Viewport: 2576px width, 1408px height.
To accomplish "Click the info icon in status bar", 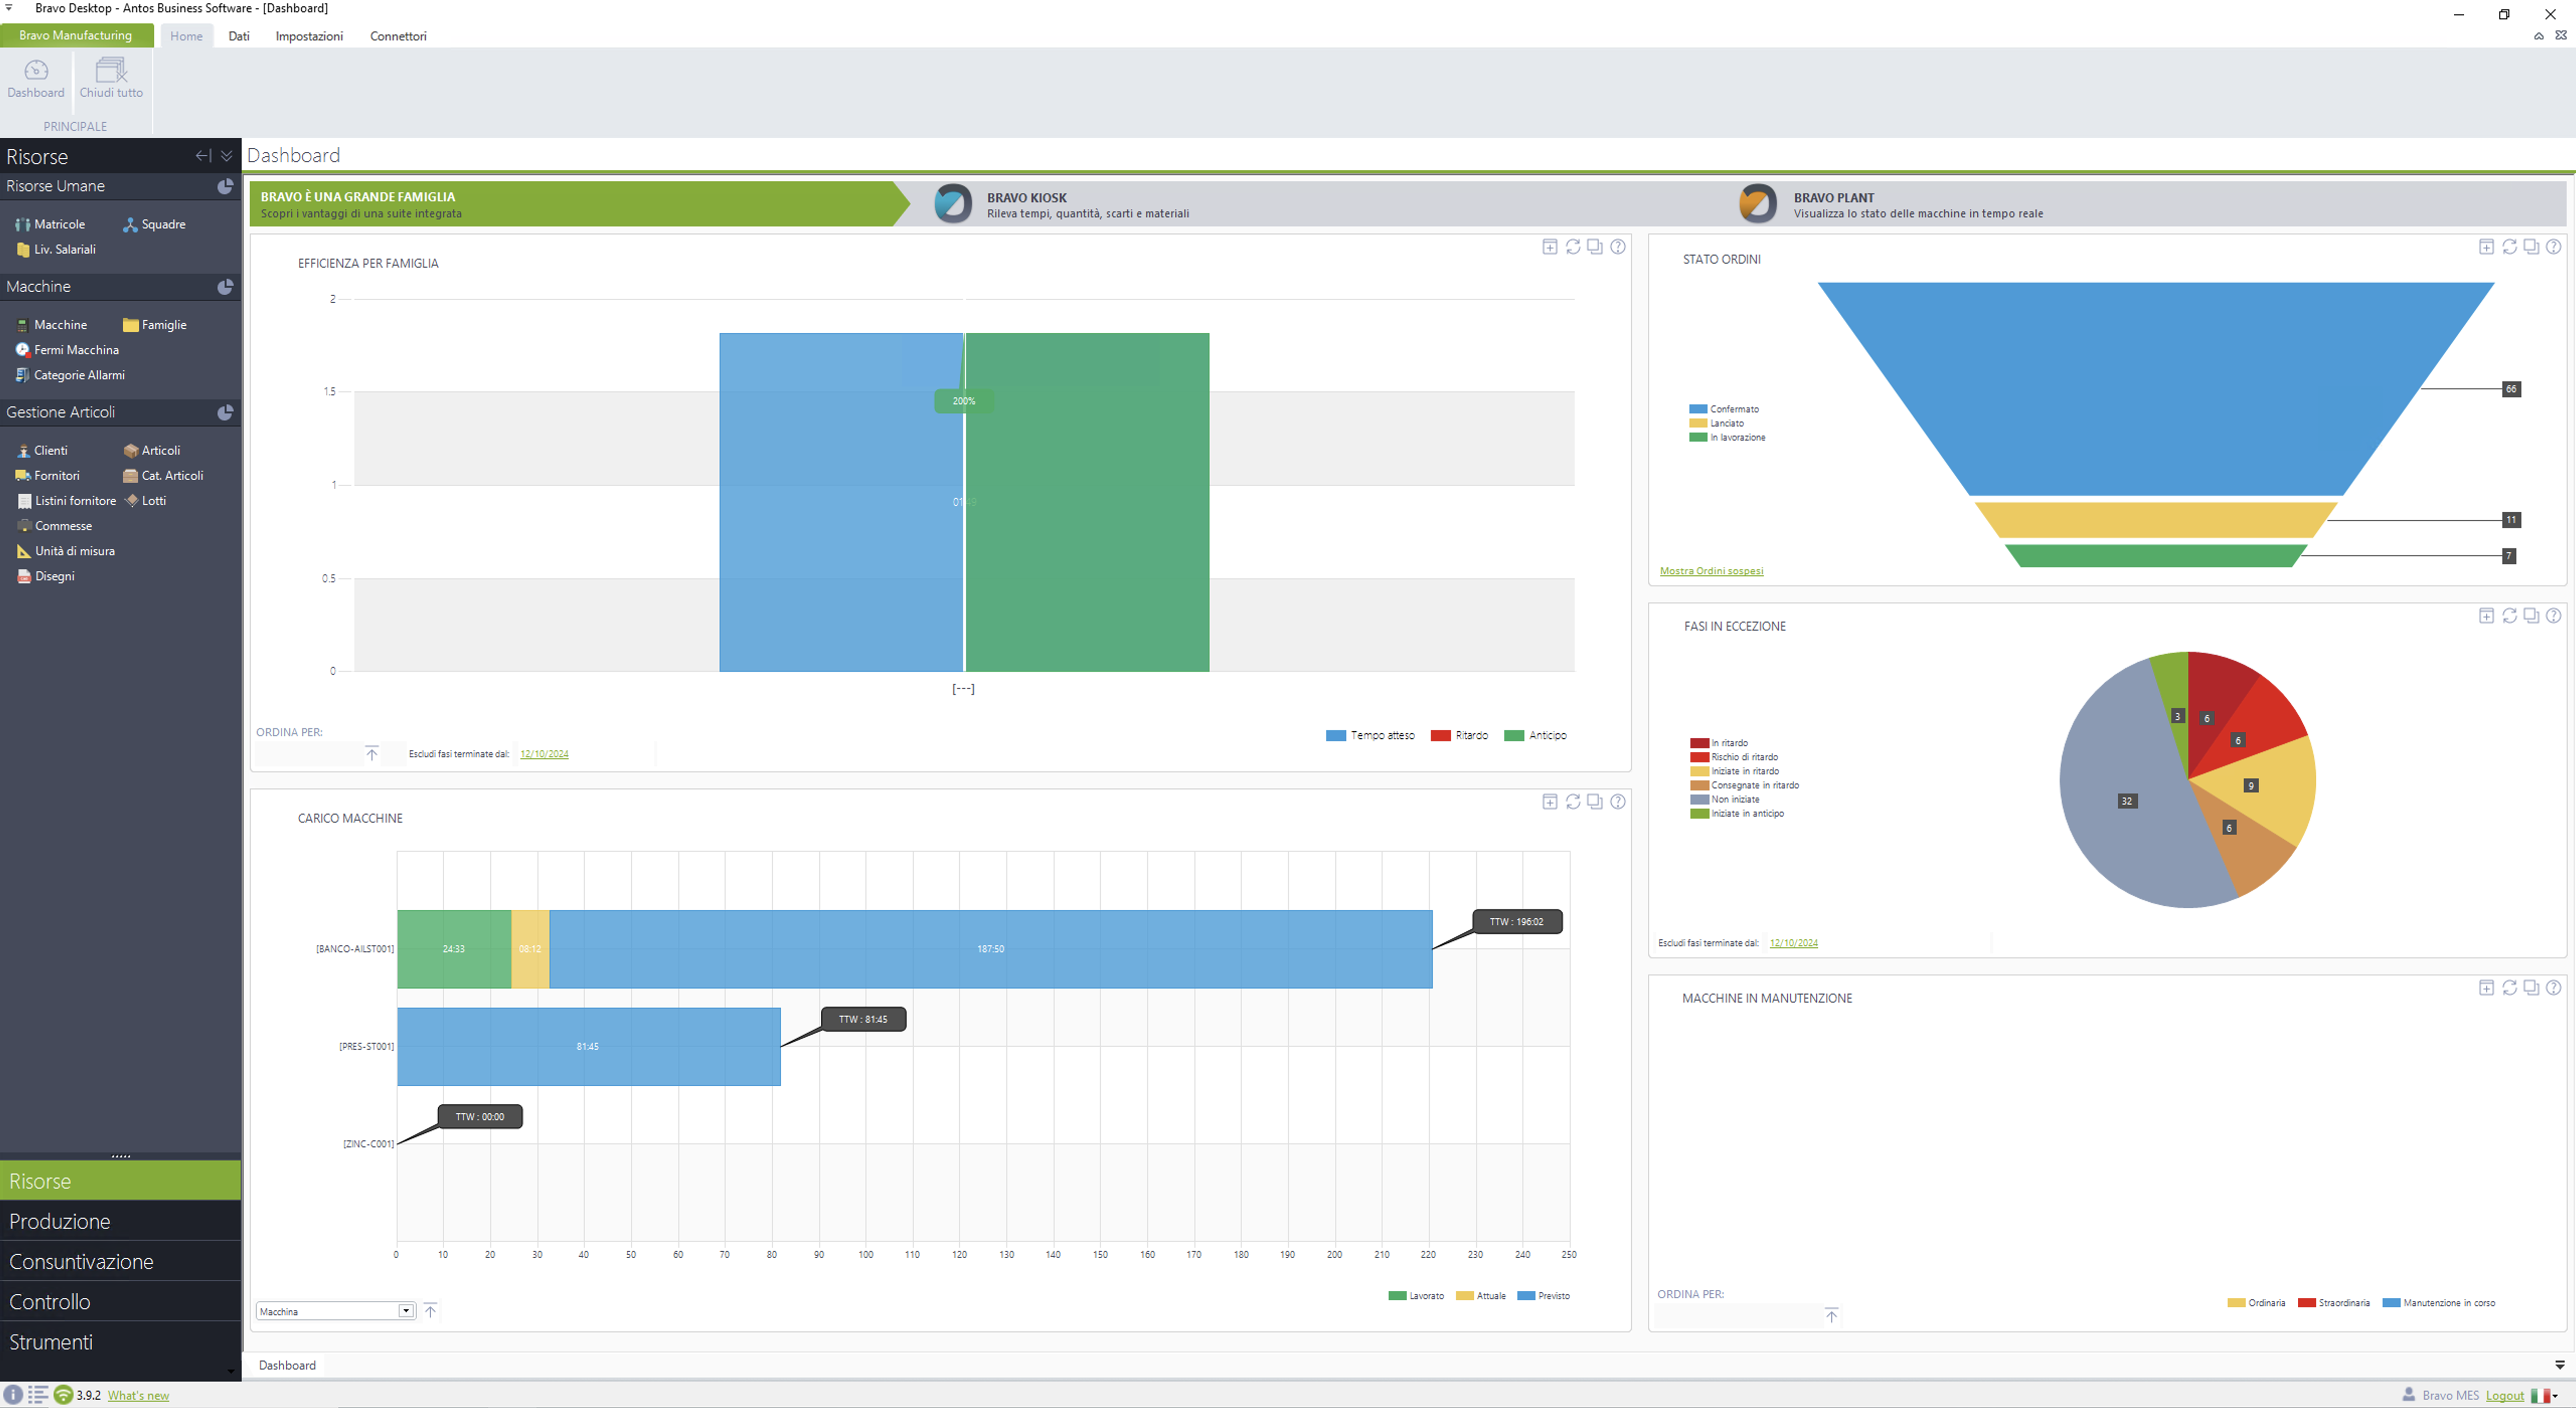I will pos(13,1395).
